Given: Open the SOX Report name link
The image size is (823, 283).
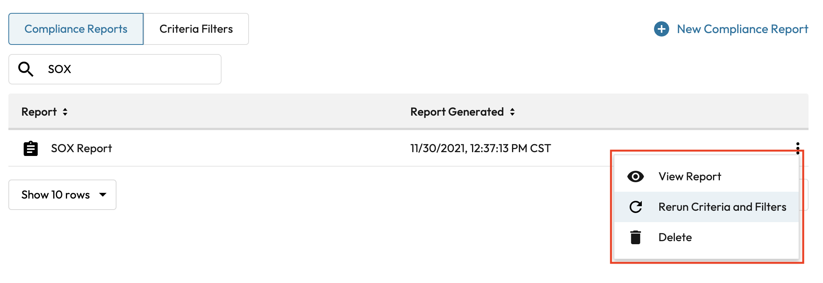Looking at the screenshot, I should pyautogui.click(x=81, y=148).
